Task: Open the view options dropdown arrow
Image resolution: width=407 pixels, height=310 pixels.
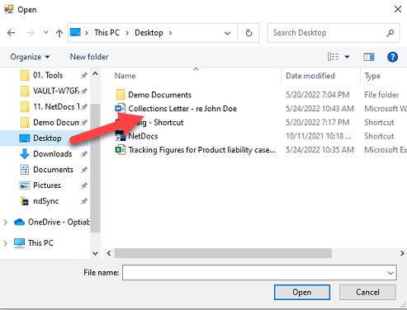Action: [x=348, y=57]
